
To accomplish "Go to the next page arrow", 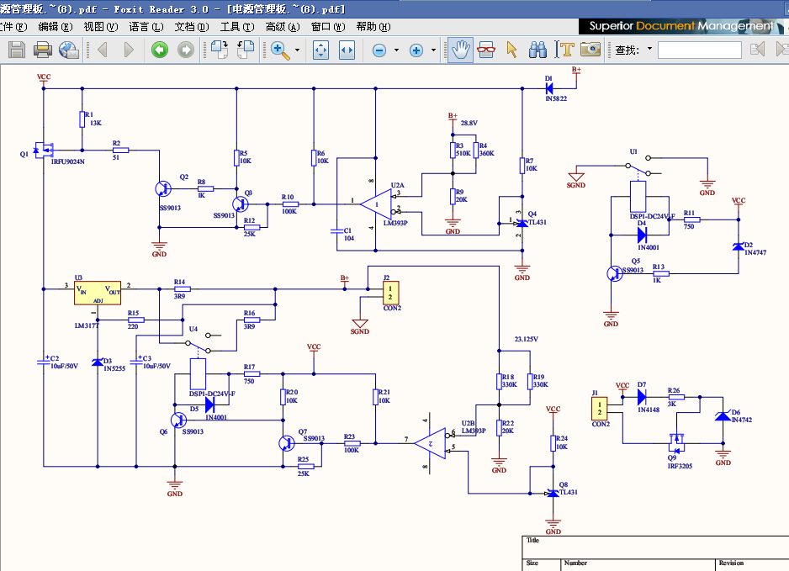I will (129, 50).
